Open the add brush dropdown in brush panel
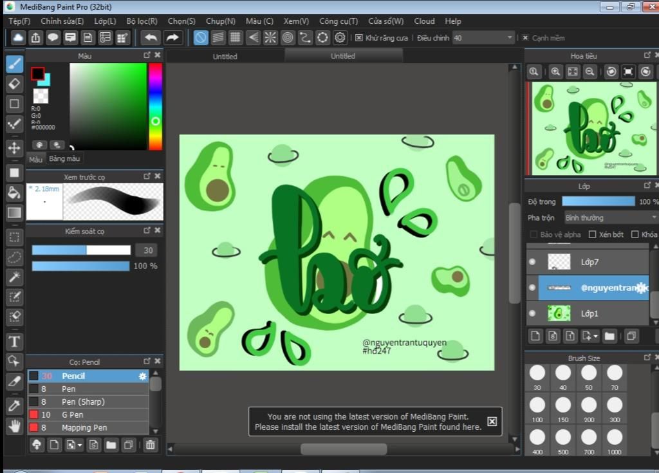Viewport: 659px width, 473px height. click(79, 445)
